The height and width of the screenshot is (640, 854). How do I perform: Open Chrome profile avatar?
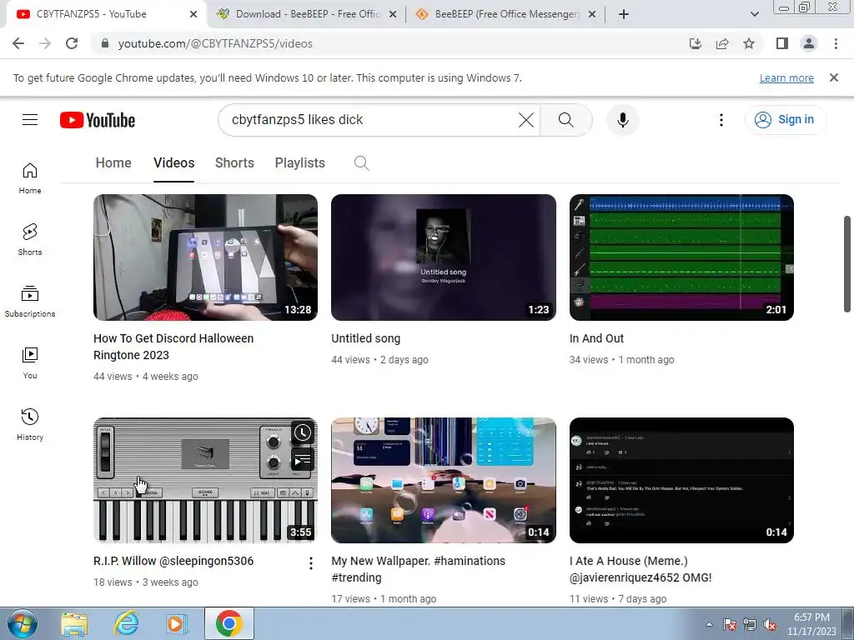(x=809, y=43)
